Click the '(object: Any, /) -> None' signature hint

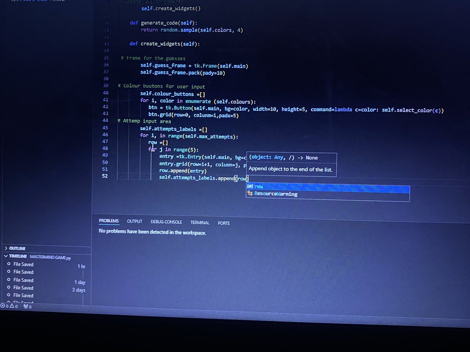(x=284, y=158)
